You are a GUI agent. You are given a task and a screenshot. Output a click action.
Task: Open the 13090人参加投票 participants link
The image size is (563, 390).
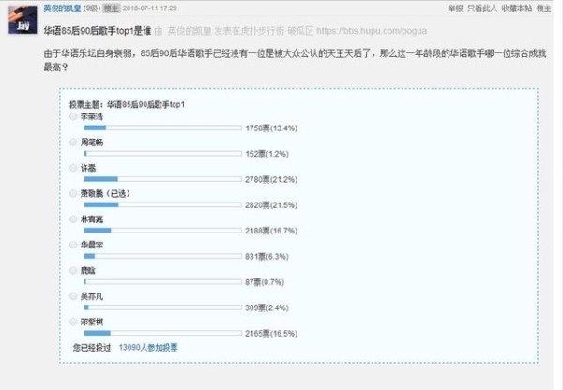coord(148,347)
